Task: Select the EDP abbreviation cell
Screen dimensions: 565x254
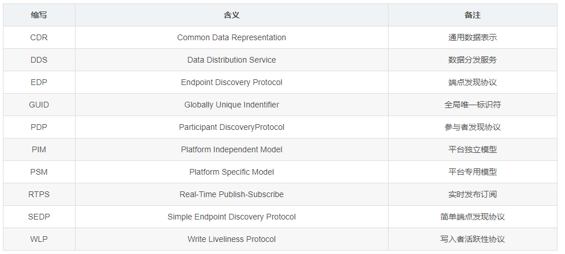Action: [39, 82]
